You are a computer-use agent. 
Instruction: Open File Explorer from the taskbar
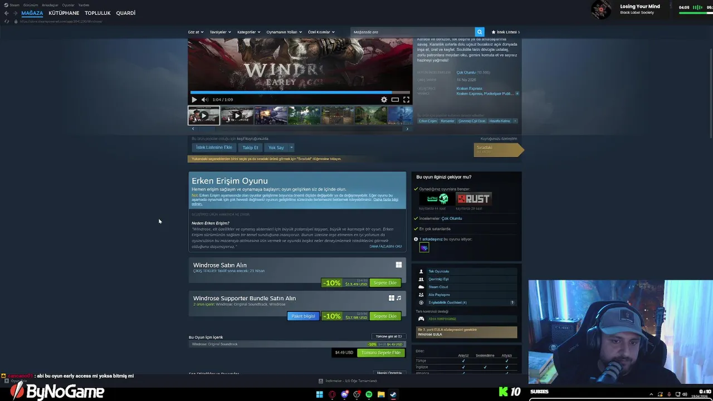tap(381, 394)
